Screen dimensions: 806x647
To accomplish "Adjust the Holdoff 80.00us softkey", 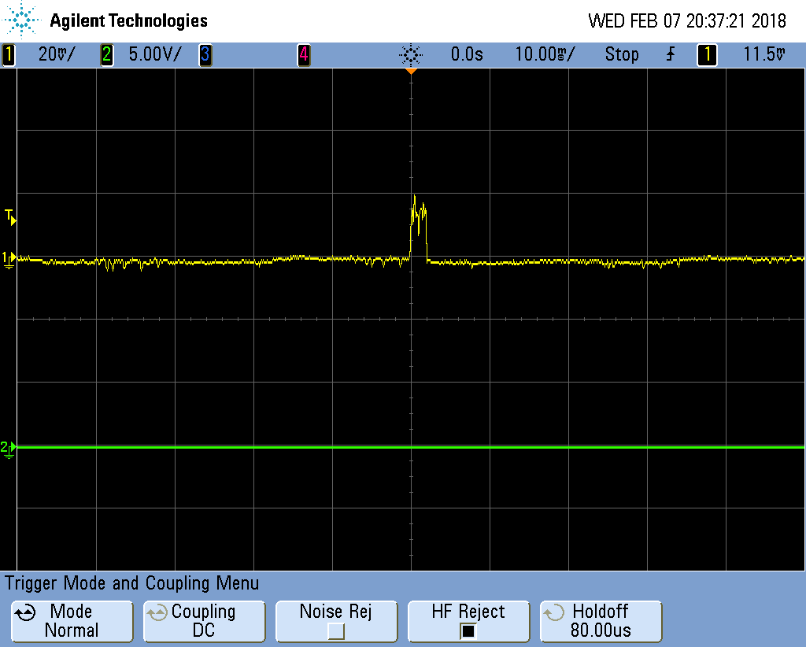I will (601, 621).
